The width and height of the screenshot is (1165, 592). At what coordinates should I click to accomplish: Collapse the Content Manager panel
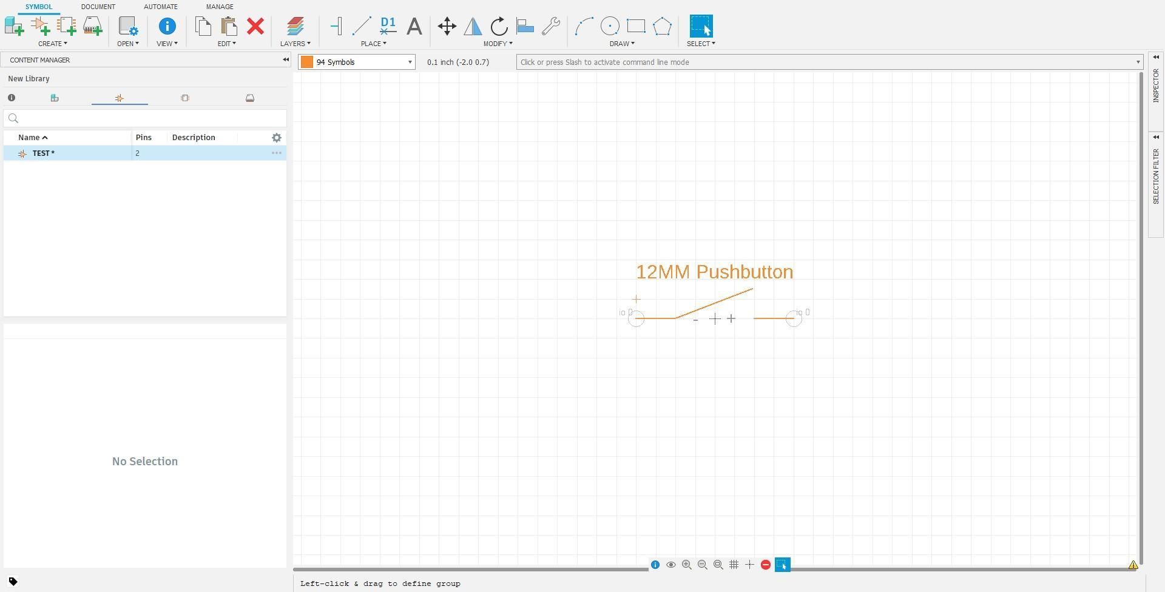(285, 59)
